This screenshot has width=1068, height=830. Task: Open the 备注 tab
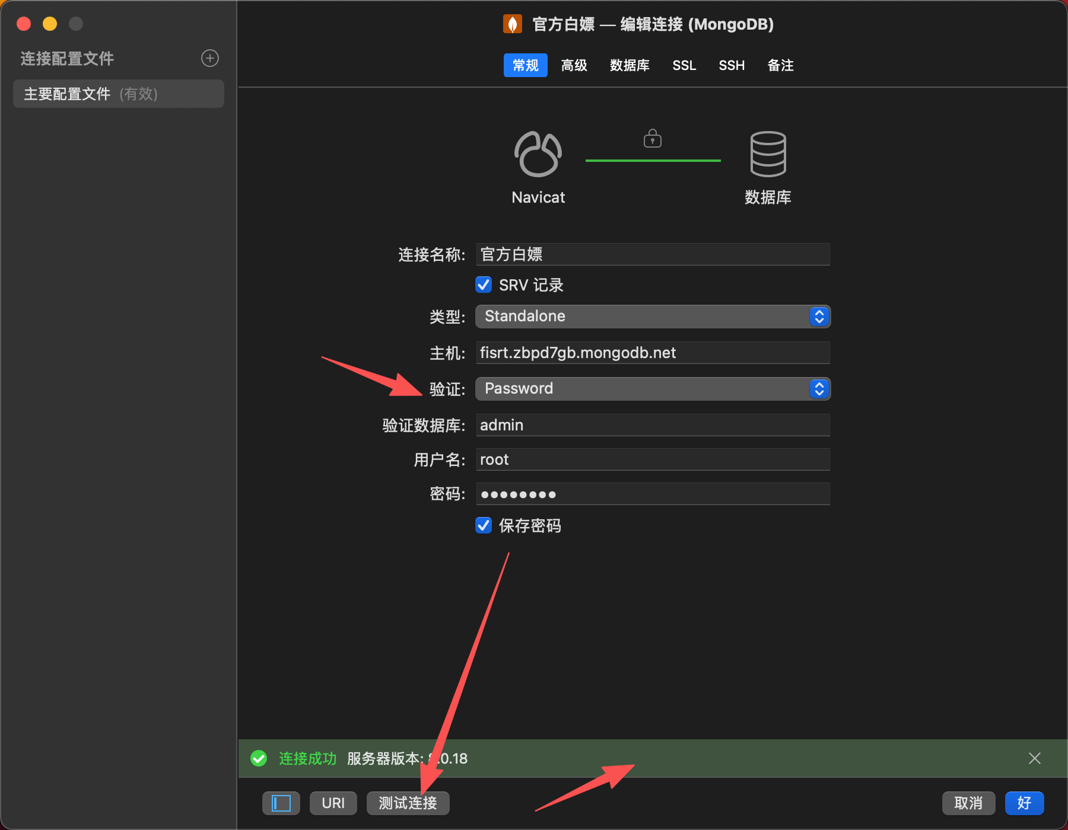pyautogui.click(x=781, y=65)
